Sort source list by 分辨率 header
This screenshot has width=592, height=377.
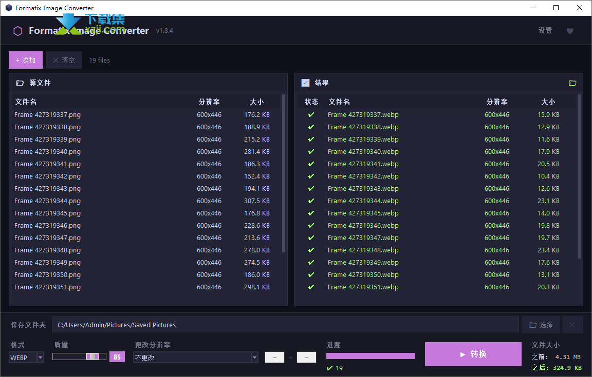(x=209, y=102)
